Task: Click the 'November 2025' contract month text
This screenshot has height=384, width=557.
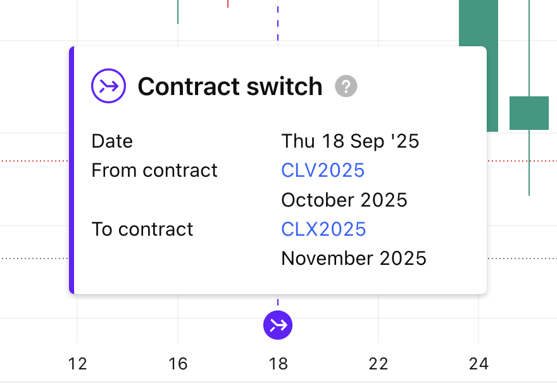Action: (x=354, y=259)
